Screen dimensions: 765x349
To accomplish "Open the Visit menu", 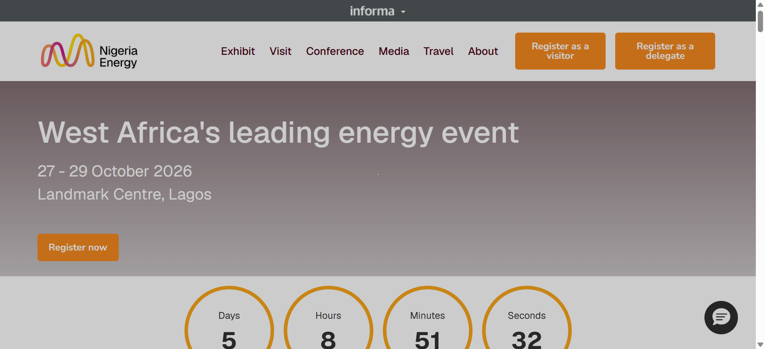I will [280, 51].
